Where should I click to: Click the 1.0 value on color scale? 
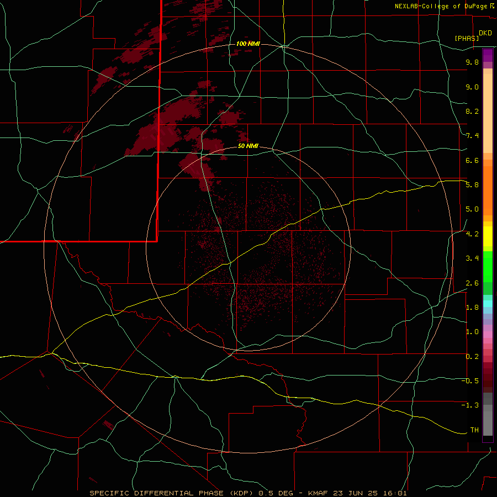[x=472, y=332]
